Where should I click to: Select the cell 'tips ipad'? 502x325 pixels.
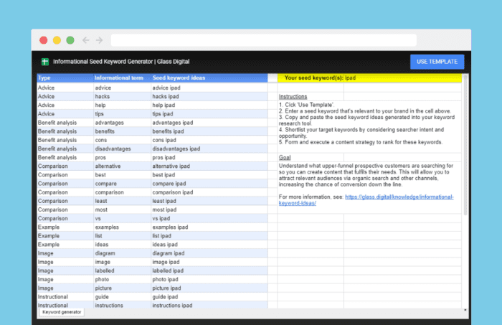[x=209, y=113]
